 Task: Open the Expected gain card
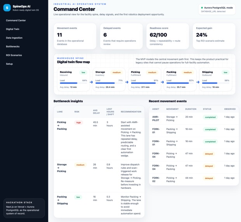(214, 36)
